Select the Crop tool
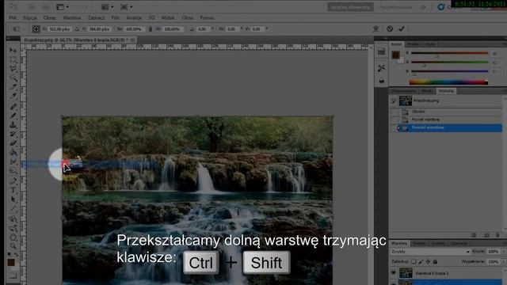 13,86
